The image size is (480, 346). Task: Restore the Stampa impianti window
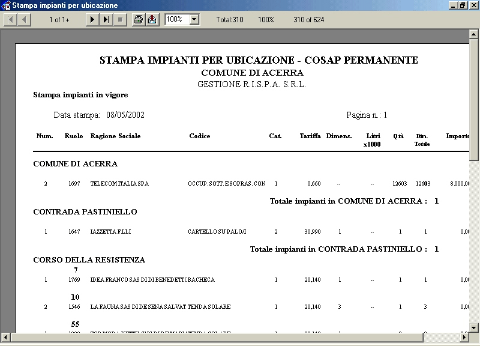click(x=463, y=5)
